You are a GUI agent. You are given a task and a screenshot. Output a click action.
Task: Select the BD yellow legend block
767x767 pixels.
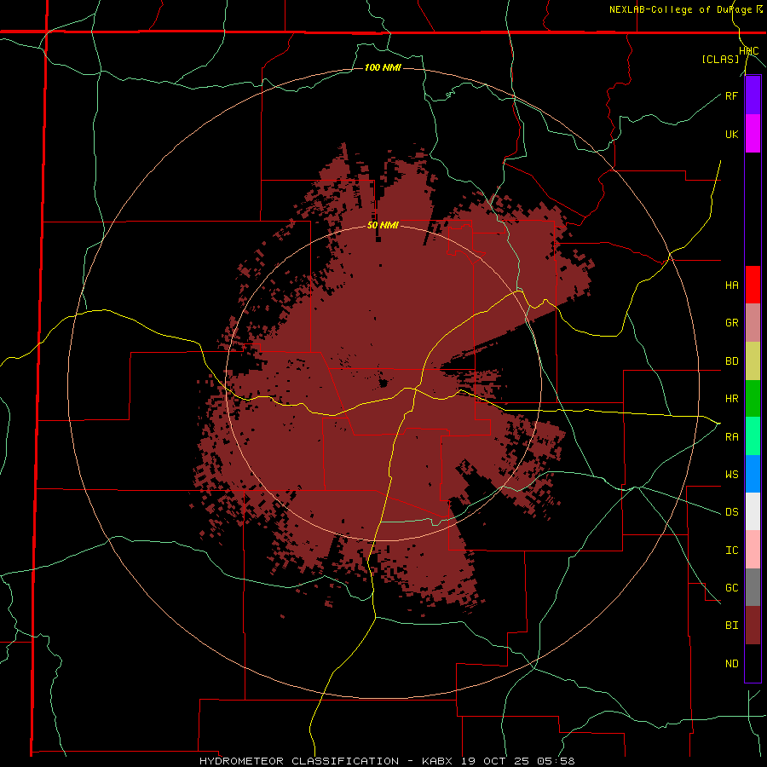pyautogui.click(x=753, y=361)
